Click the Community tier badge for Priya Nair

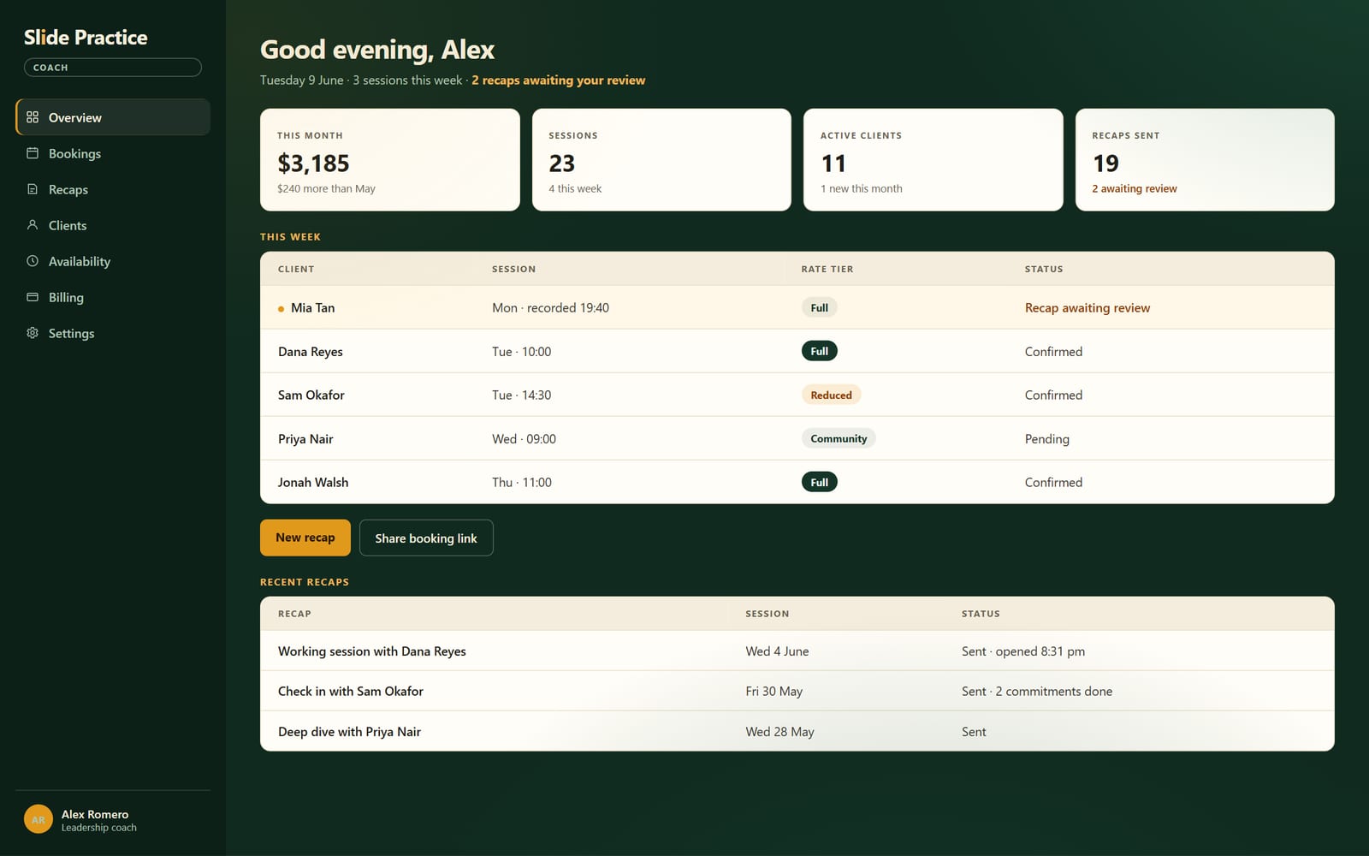[839, 438]
